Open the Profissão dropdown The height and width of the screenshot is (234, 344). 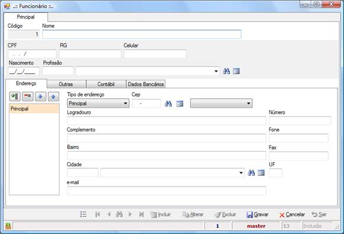(216, 71)
